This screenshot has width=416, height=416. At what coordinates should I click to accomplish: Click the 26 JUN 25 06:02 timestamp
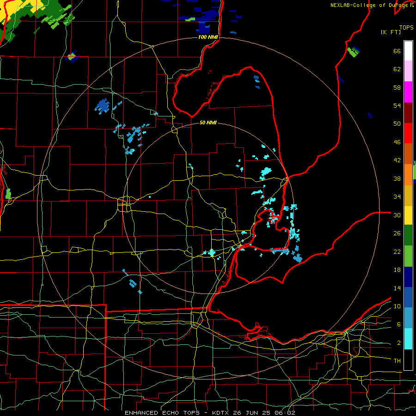click(x=264, y=413)
